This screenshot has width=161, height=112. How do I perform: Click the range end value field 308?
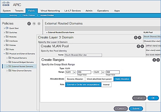pos(113,72)
